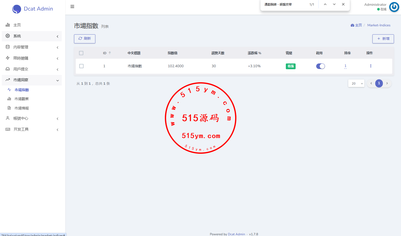401x236 pixels.
Task: Click the 新增 add button
Action: [x=383, y=39]
